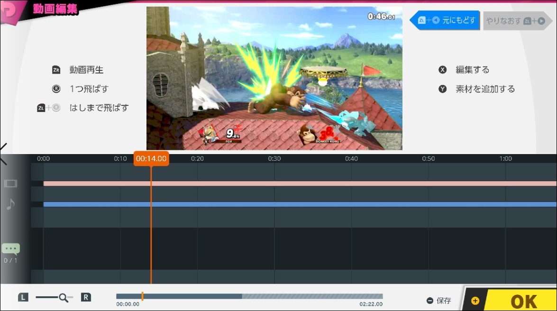Screen dimensions: 557x311
Task: Click the video preview thumbnail
Action: [x=274, y=78]
